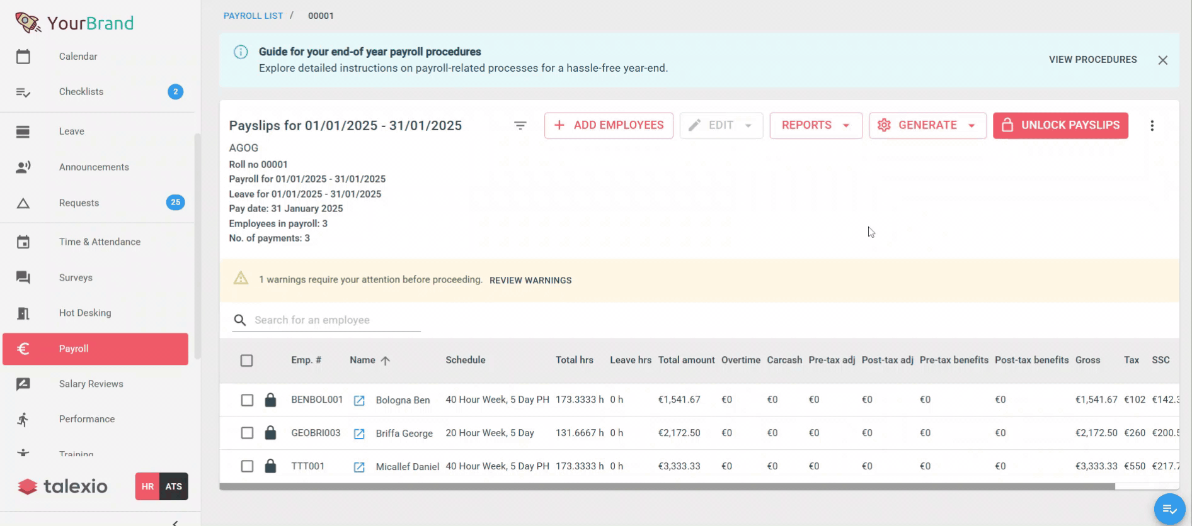Image resolution: width=1192 pixels, height=526 pixels.
Task: Open the Checklists sidebar icon
Action: pyautogui.click(x=23, y=92)
